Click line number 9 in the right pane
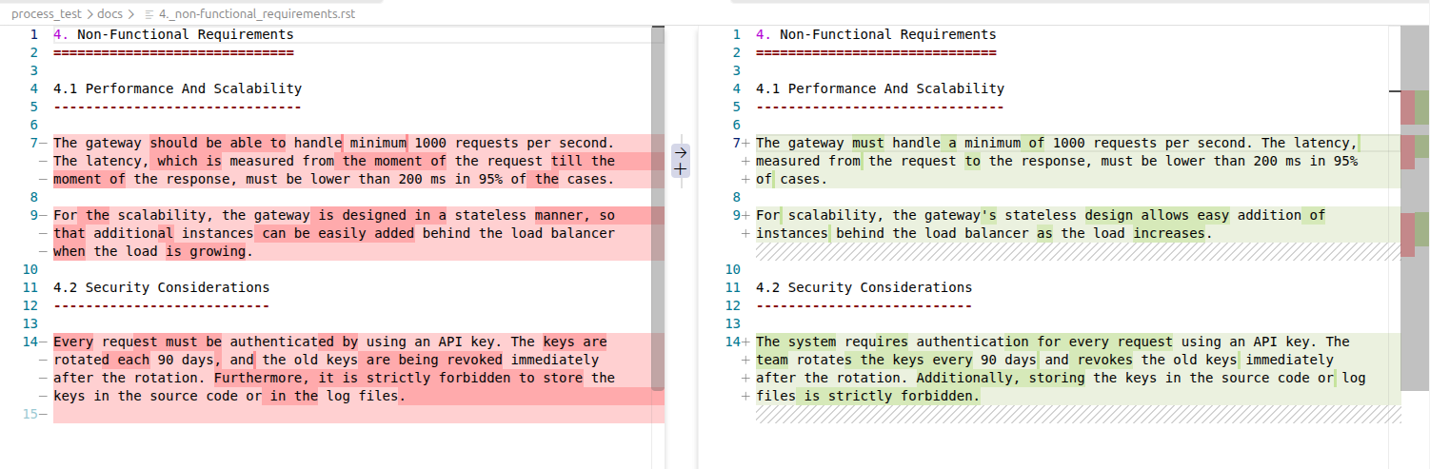 (x=736, y=215)
